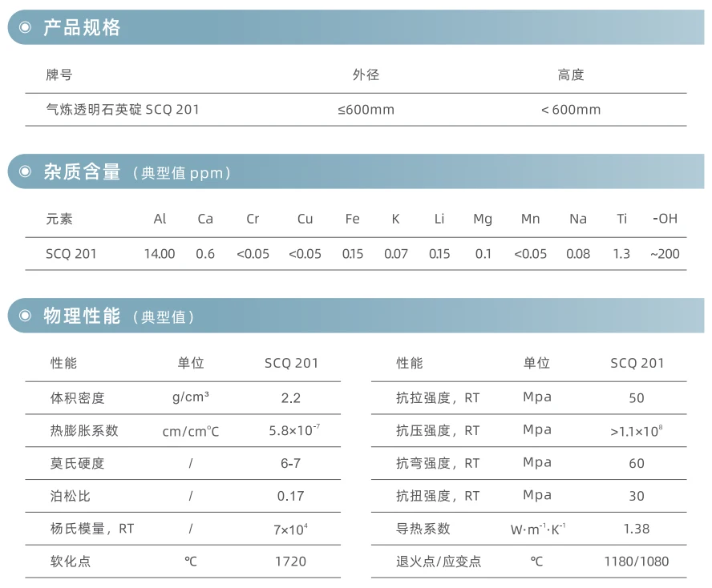Select the 0.07 value under K
Image resolution: width=712 pixels, height=588 pixels.
tap(396, 254)
